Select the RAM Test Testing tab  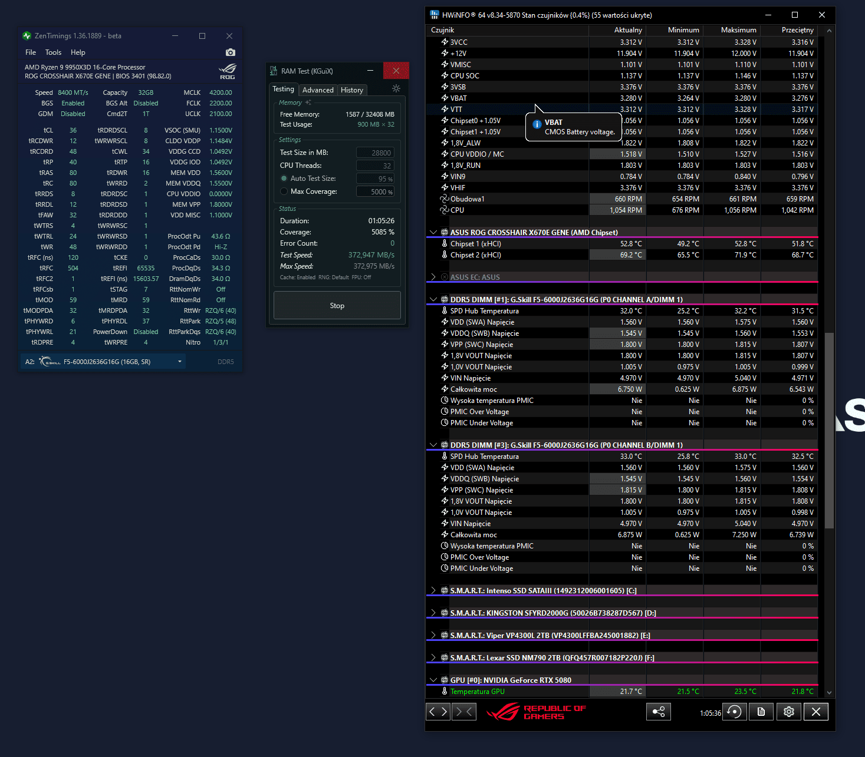(283, 89)
